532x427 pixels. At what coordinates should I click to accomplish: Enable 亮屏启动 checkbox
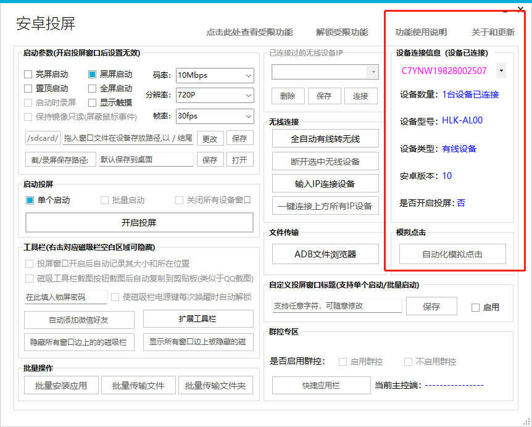point(28,74)
